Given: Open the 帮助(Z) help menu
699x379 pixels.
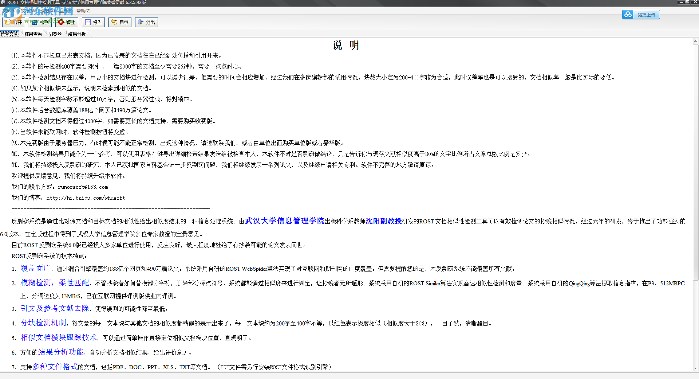Looking at the screenshot, I should [x=83, y=11].
